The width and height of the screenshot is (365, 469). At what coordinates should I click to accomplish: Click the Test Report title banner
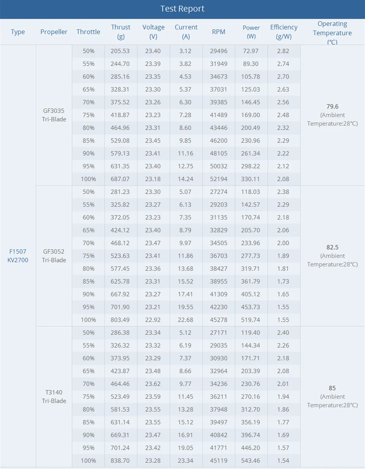pos(182,9)
